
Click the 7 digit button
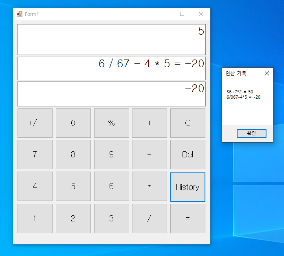point(35,154)
